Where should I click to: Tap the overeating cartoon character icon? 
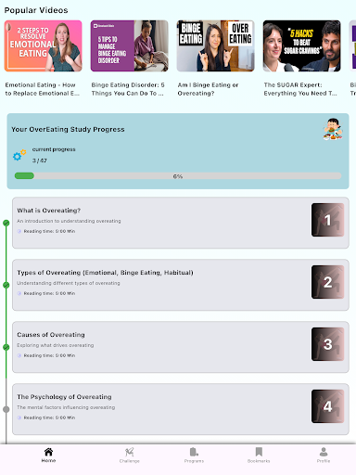click(x=333, y=129)
